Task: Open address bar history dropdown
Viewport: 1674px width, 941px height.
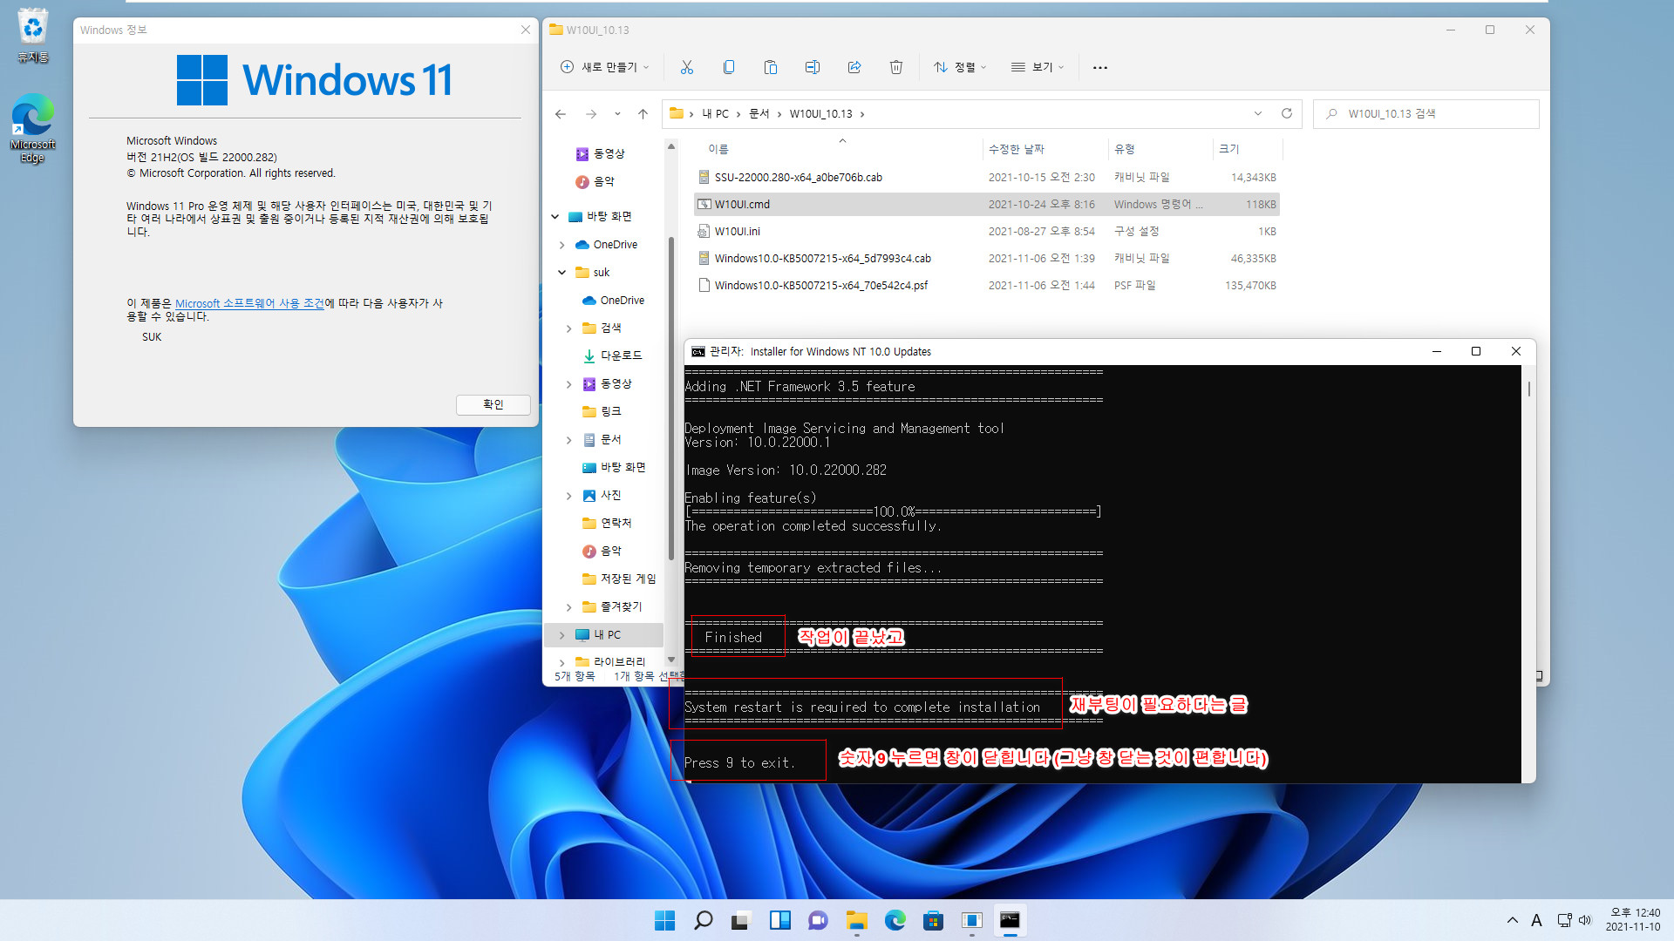Action: click(1257, 113)
